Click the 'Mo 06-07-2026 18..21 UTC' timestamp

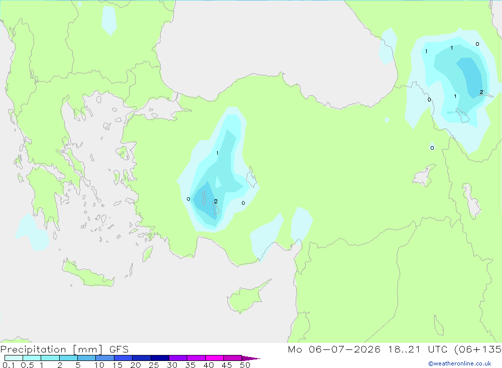click(x=367, y=349)
